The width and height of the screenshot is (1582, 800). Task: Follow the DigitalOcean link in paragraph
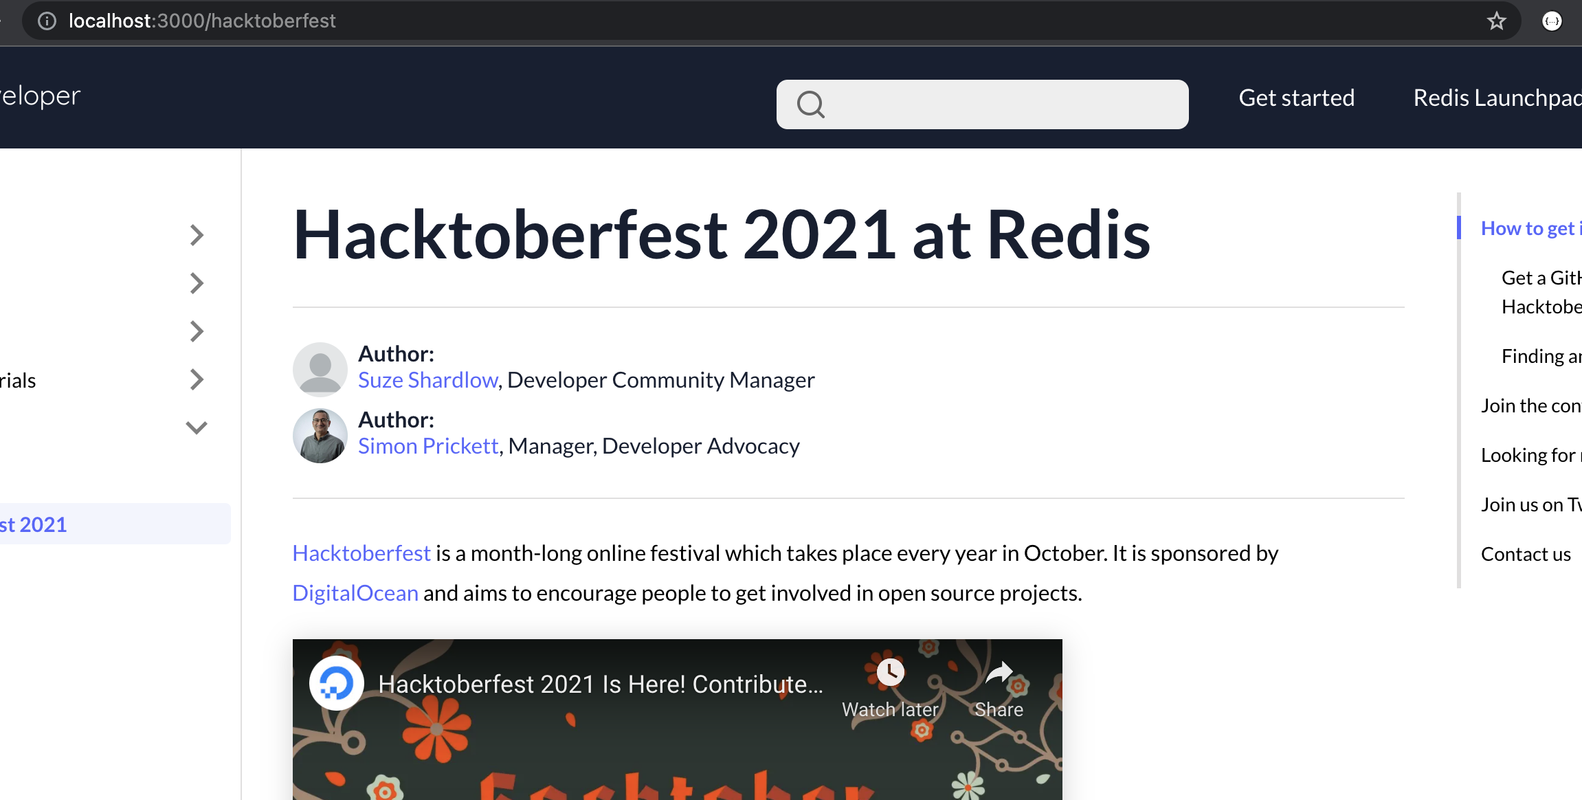(x=355, y=592)
